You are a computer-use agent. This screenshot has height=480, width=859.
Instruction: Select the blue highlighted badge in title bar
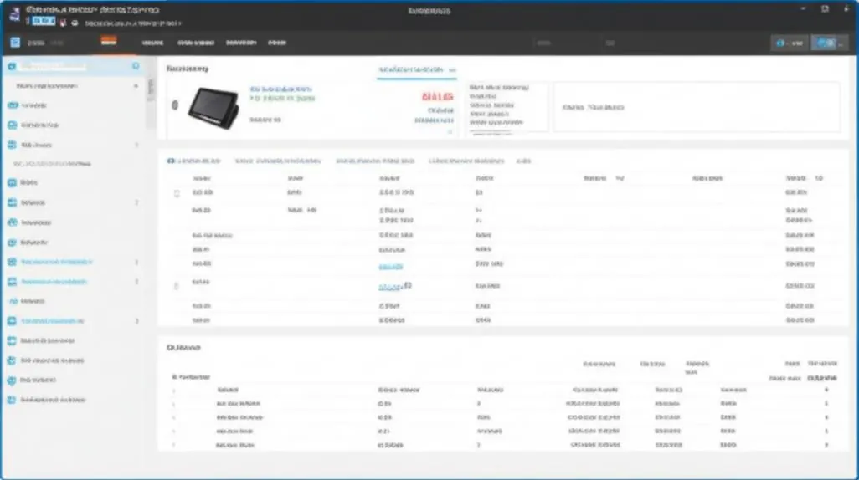click(44, 21)
